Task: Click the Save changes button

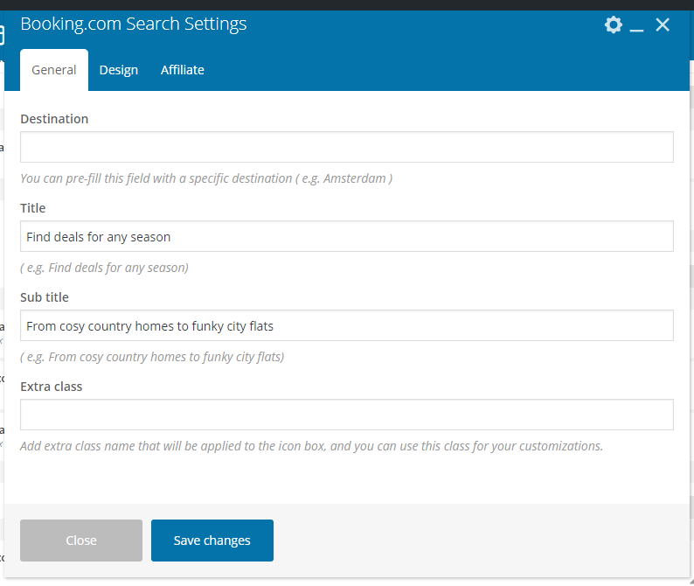Action: pyautogui.click(x=212, y=541)
